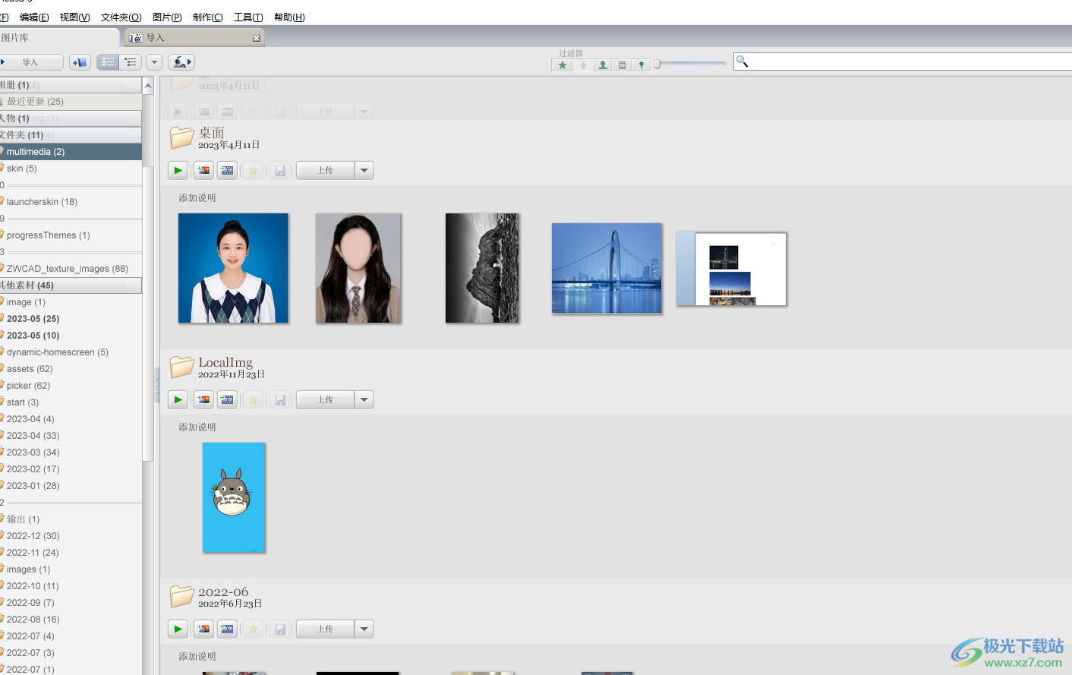Viewport: 1072px width, 675px height.
Task: Play slideshow for the 桌面 folder
Action: tap(178, 171)
